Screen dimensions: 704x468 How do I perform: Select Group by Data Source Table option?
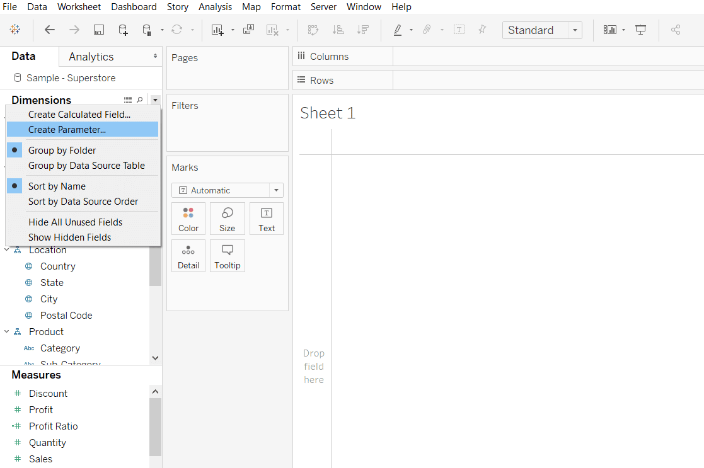pos(83,166)
